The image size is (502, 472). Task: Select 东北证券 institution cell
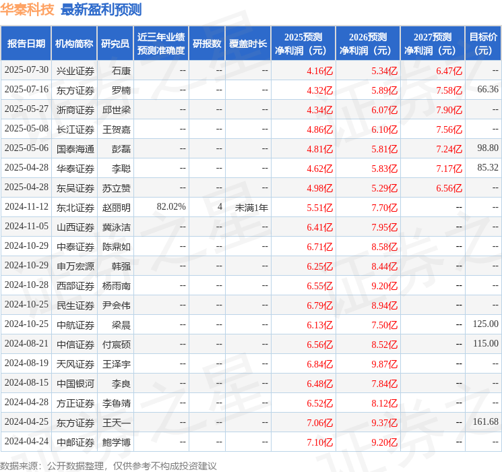pos(75,208)
